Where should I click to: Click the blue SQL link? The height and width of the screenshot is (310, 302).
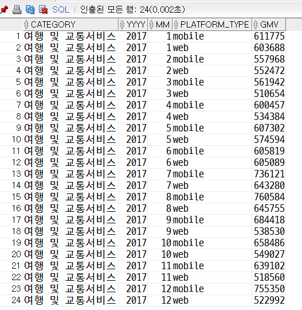point(61,10)
